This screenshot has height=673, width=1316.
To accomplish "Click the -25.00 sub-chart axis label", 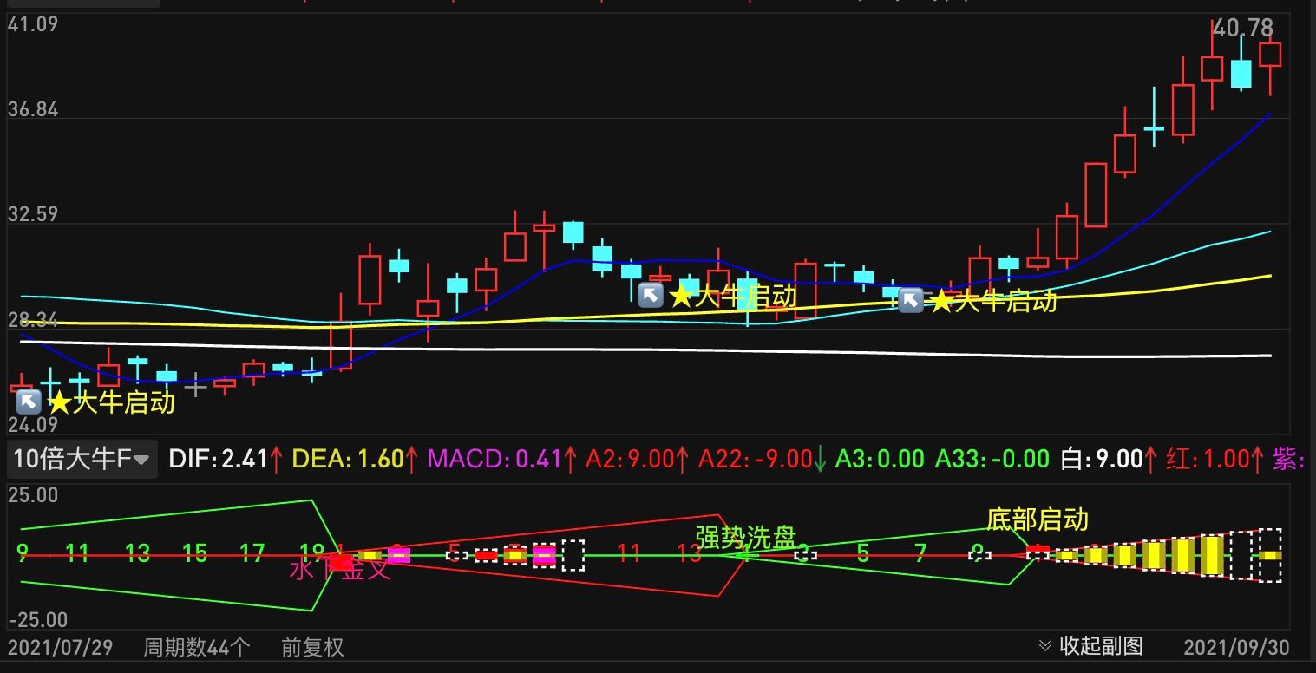I will click(x=37, y=620).
